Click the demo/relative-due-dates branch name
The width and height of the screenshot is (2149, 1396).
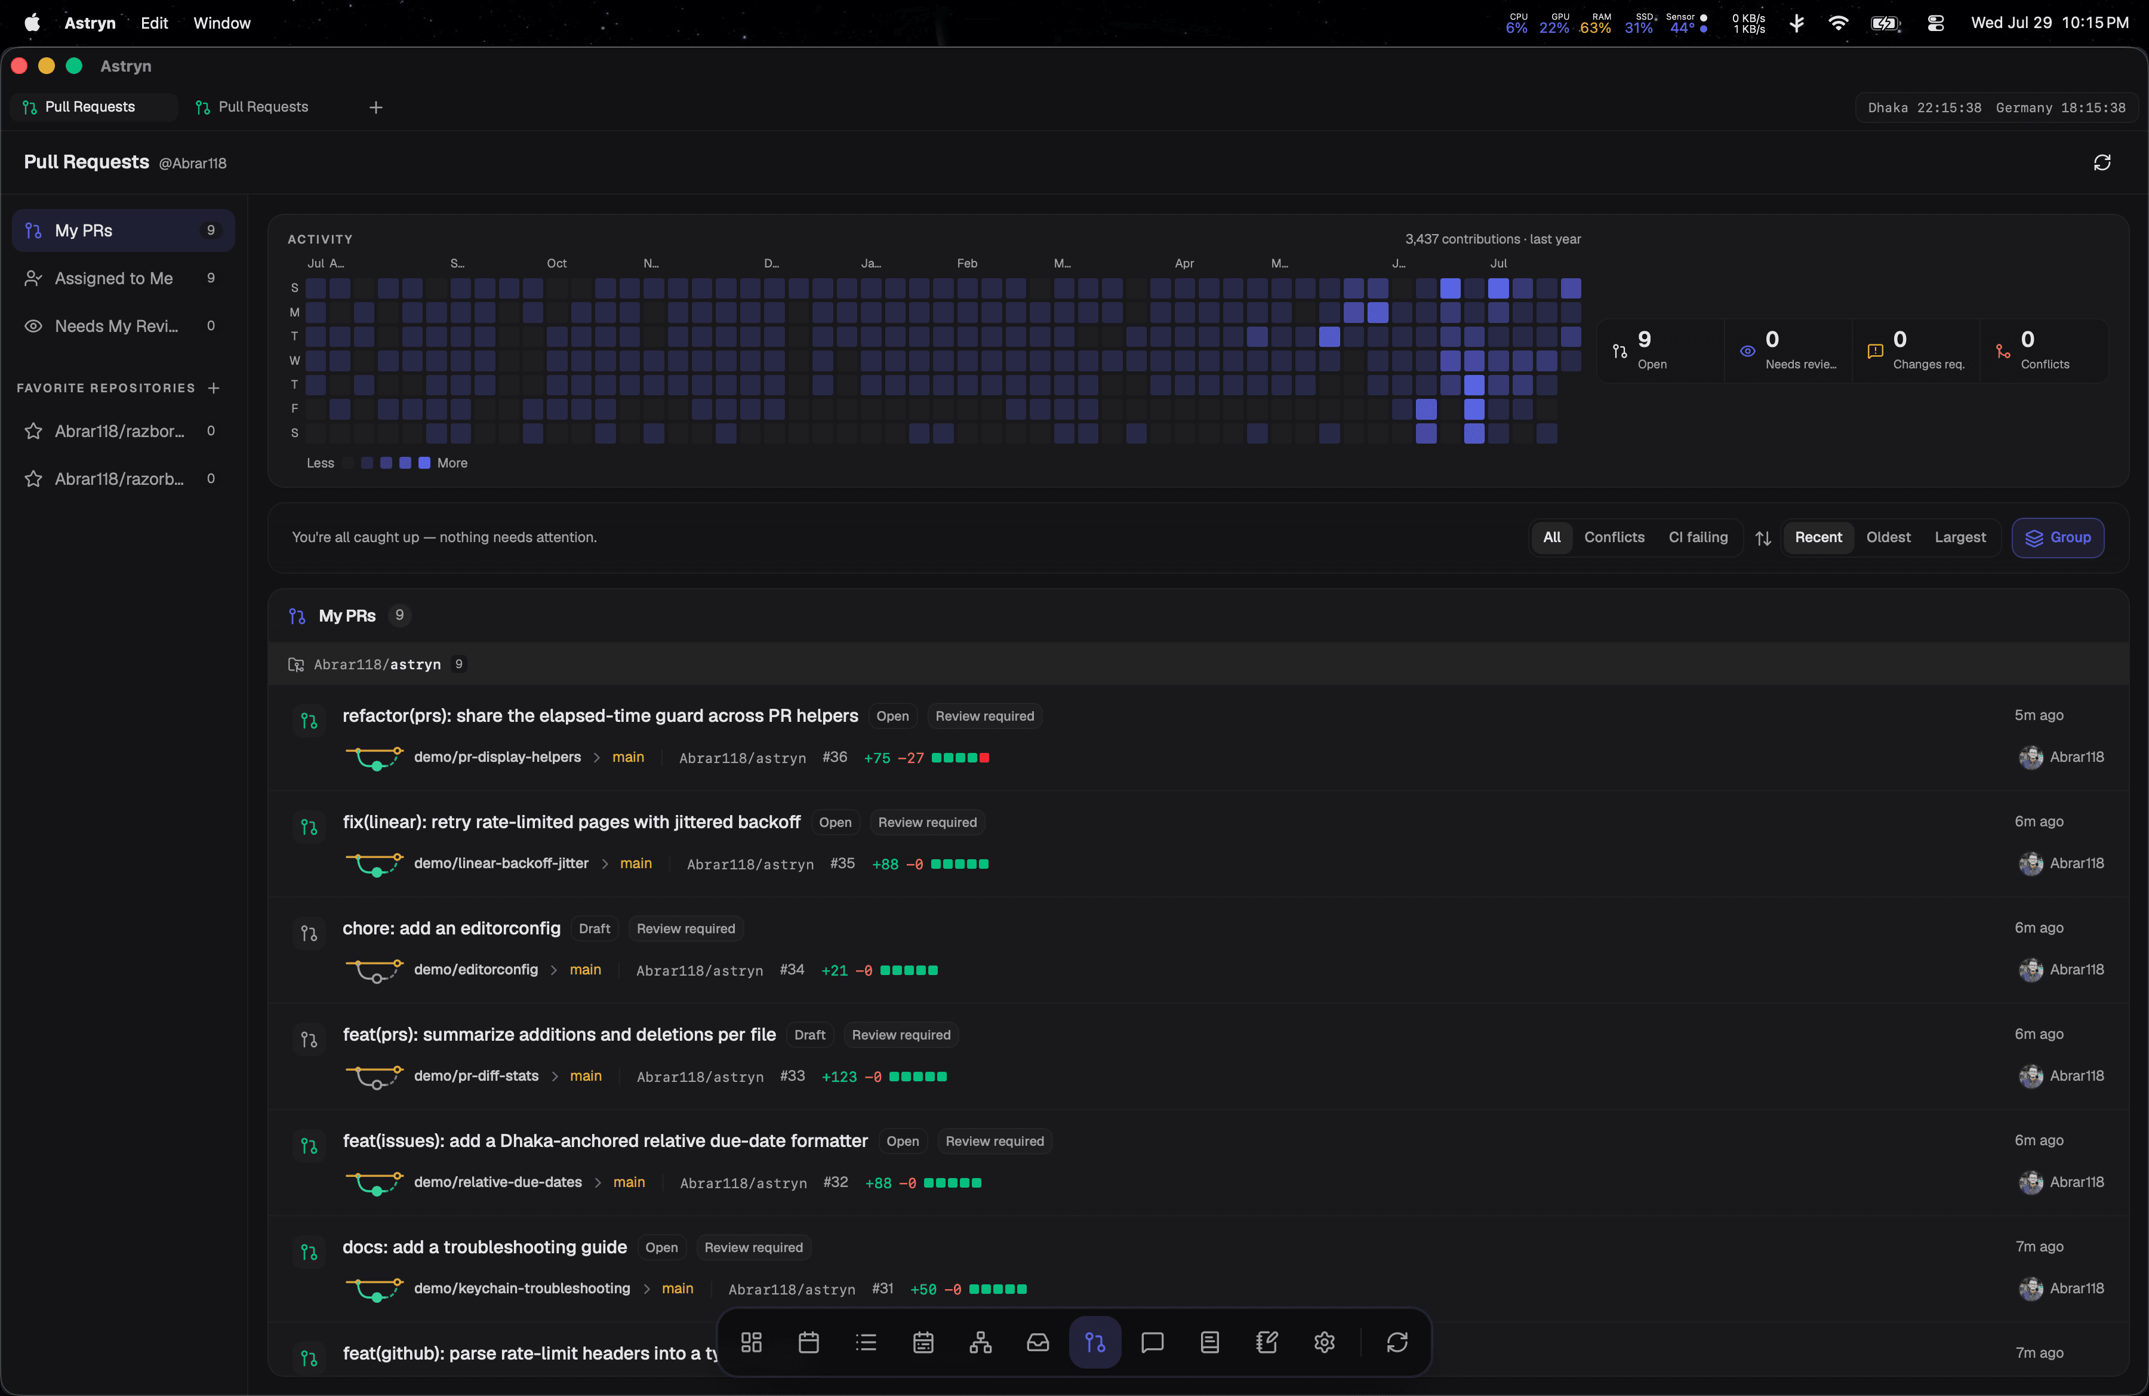pos(498,1183)
